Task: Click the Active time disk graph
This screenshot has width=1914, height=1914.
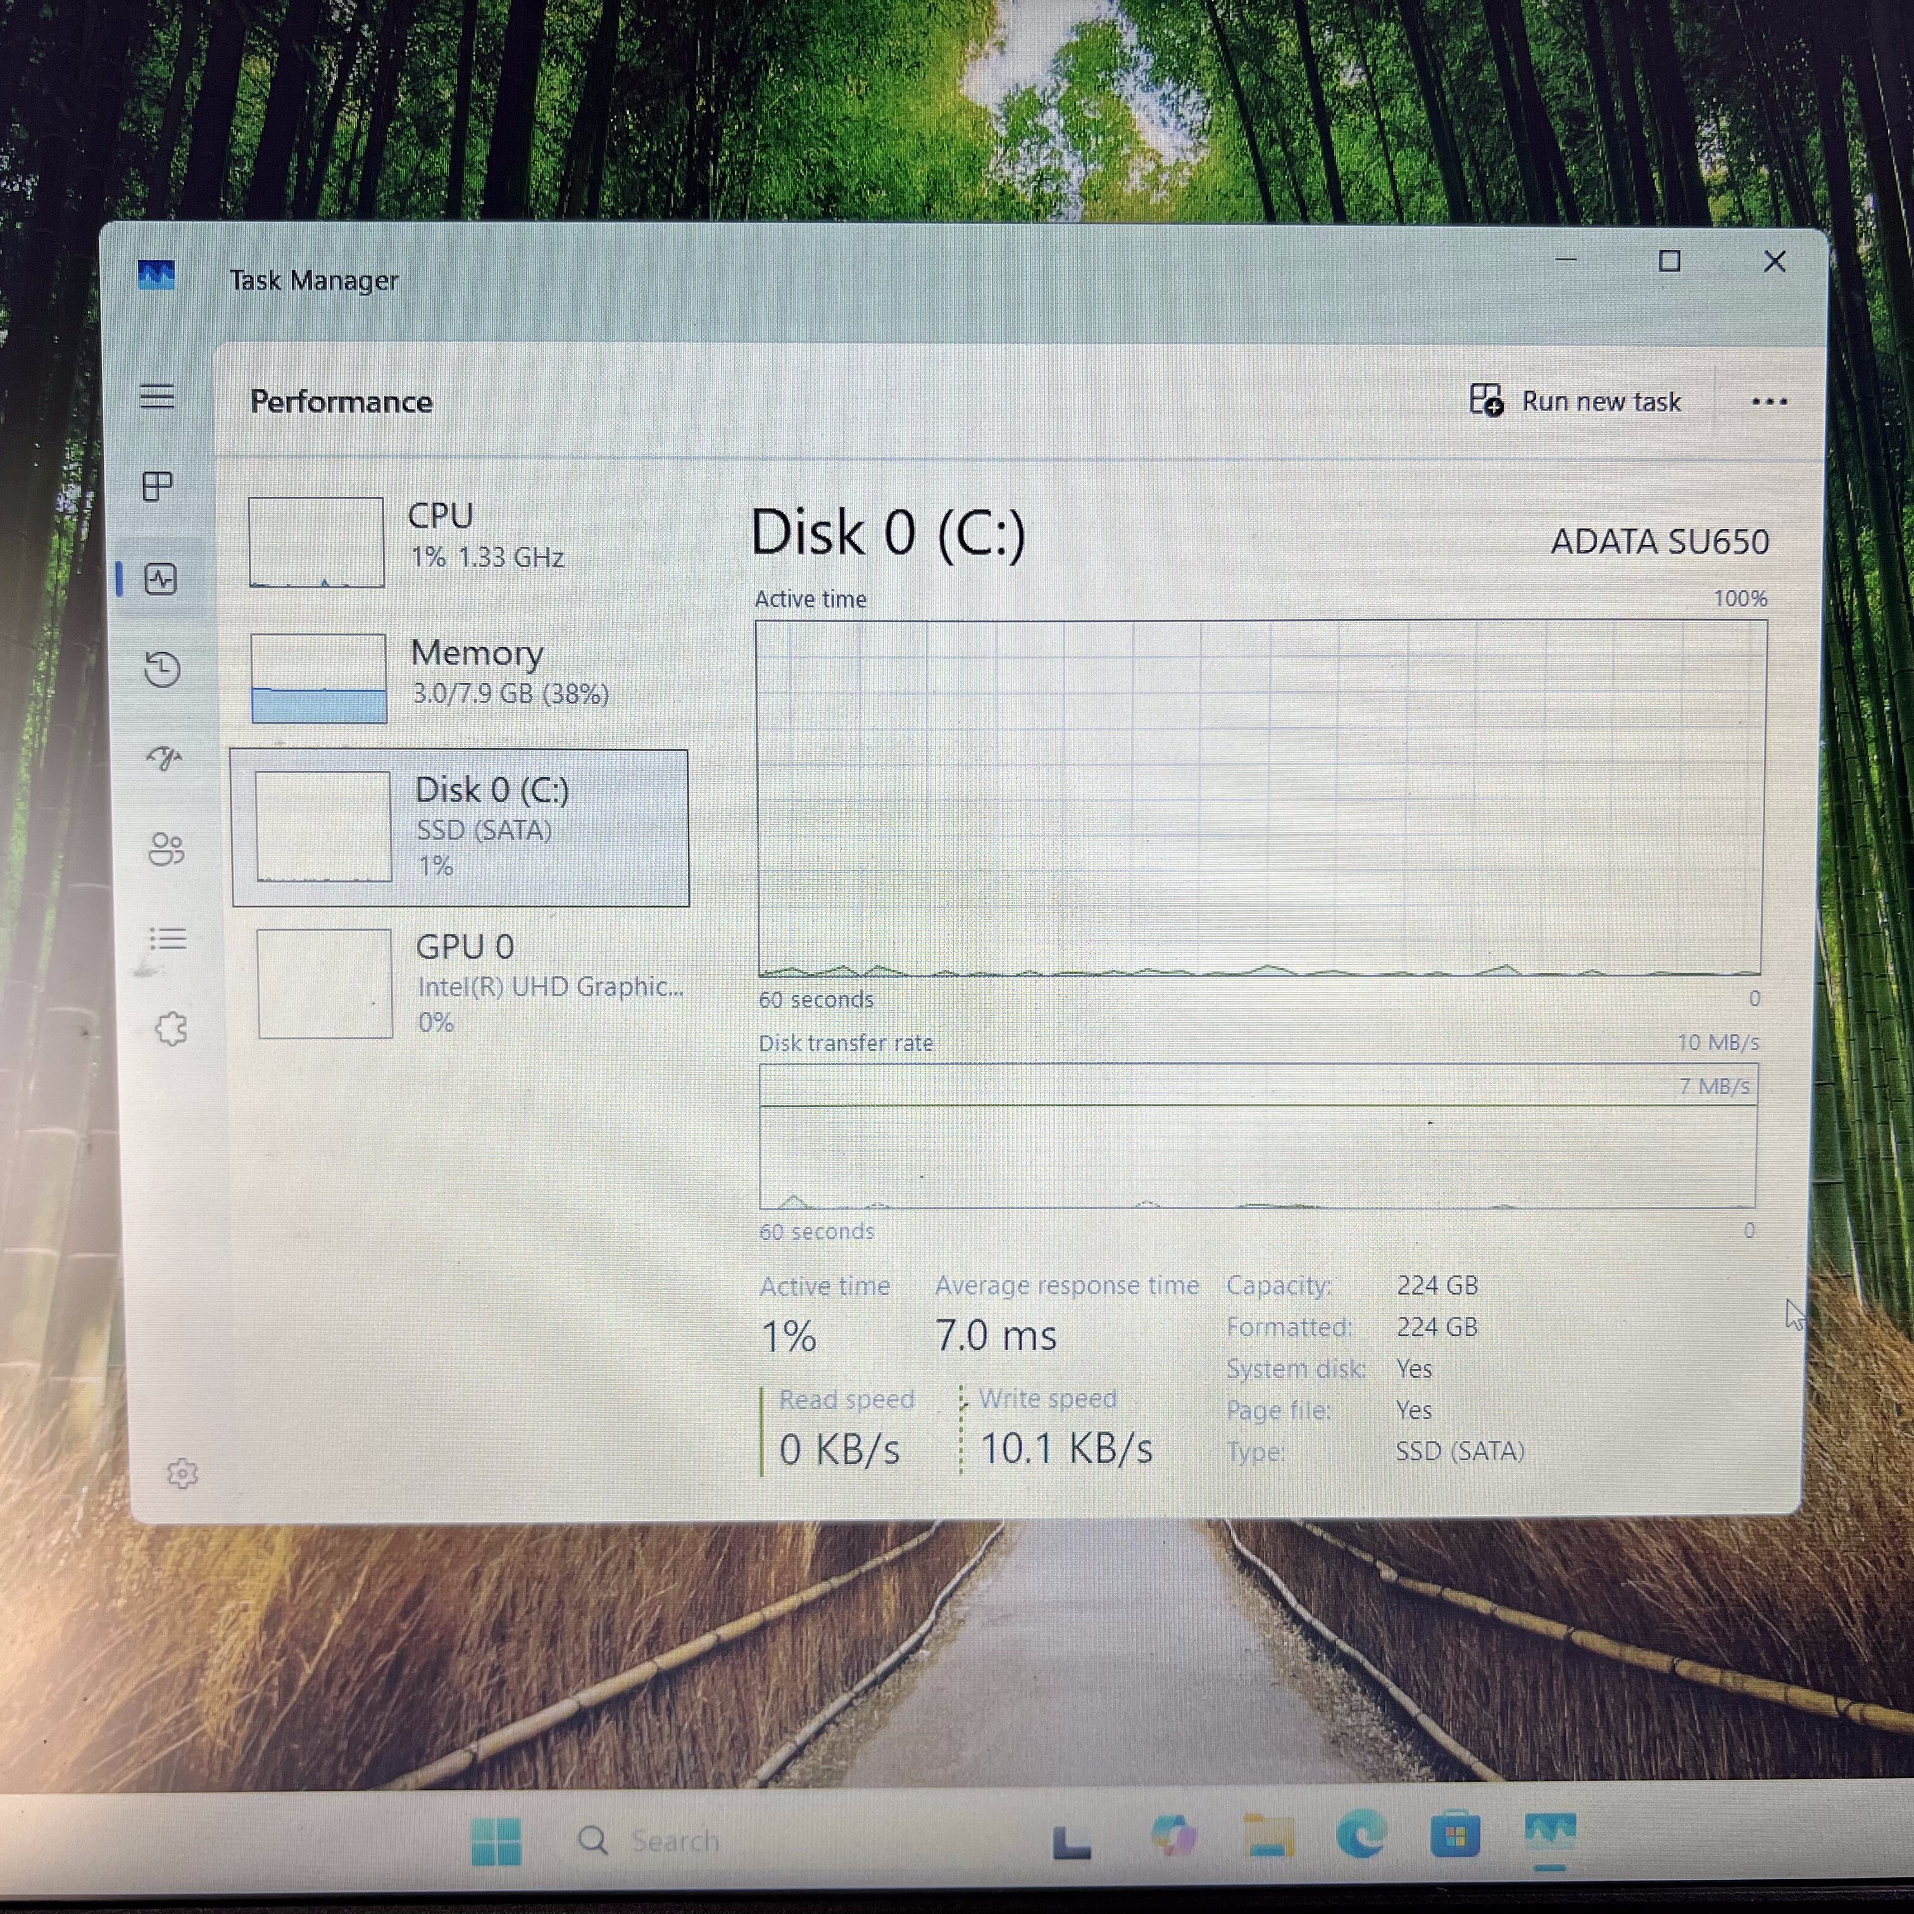Action: pos(1259,799)
